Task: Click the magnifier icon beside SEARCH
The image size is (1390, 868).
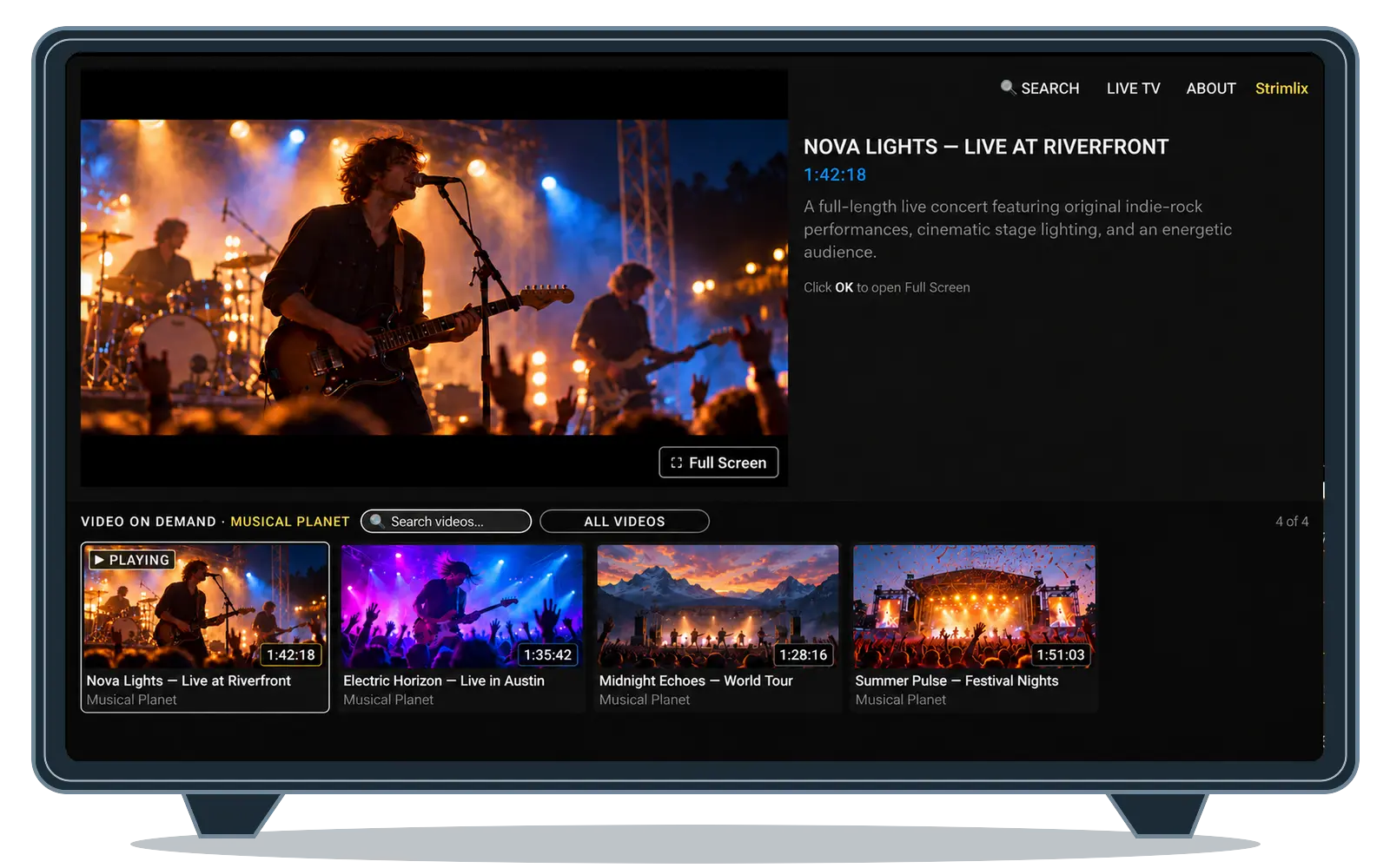Action: pos(1008,88)
